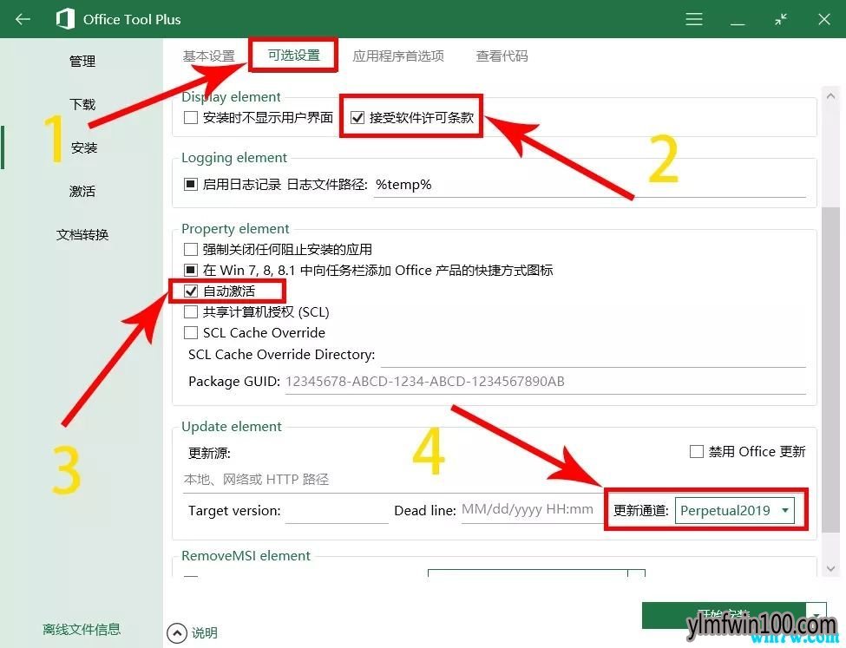Enable 安装时不显示用户界面 checkbox

pos(190,117)
